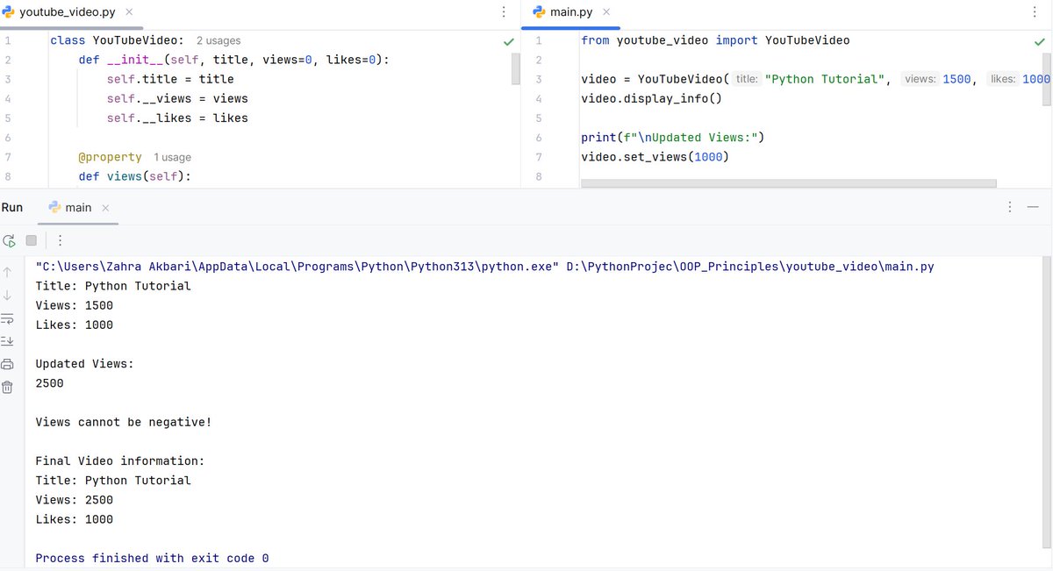This screenshot has width=1053, height=571.
Task: Select the main tab in Run panel
Action: click(x=79, y=208)
